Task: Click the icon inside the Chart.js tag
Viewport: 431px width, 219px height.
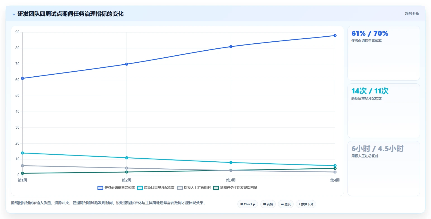Action: pyautogui.click(x=242, y=204)
